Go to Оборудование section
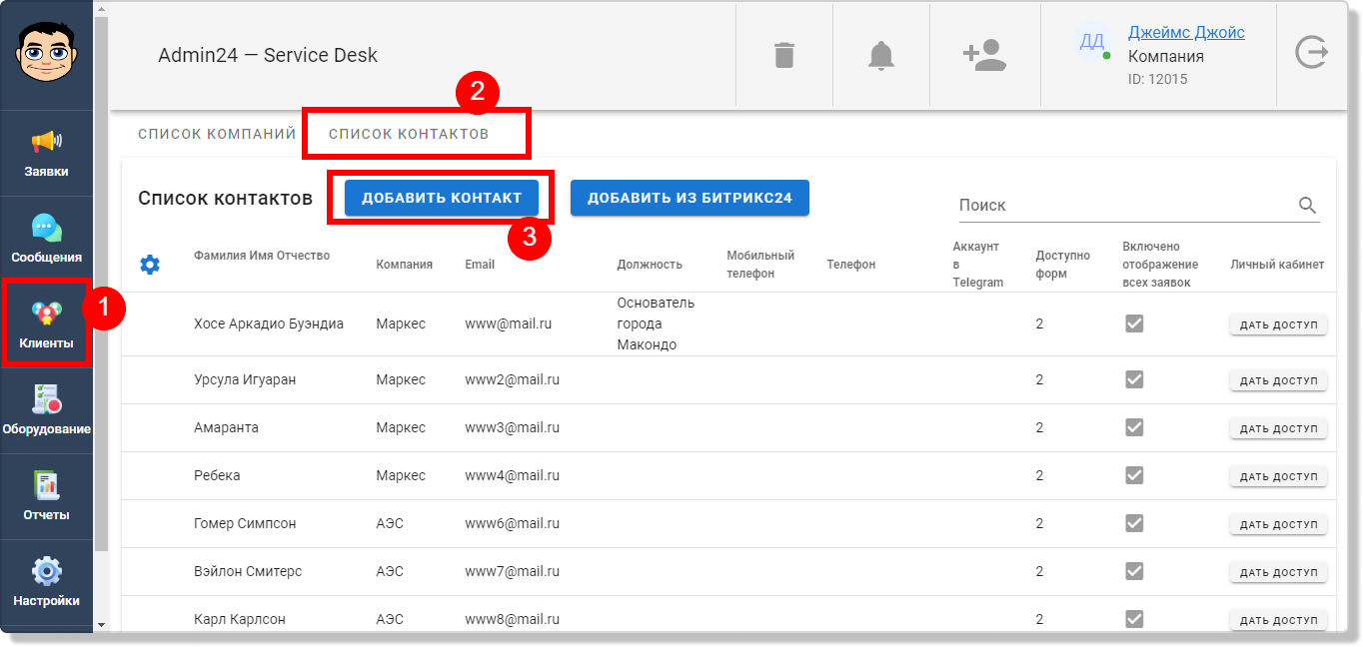 (x=47, y=410)
